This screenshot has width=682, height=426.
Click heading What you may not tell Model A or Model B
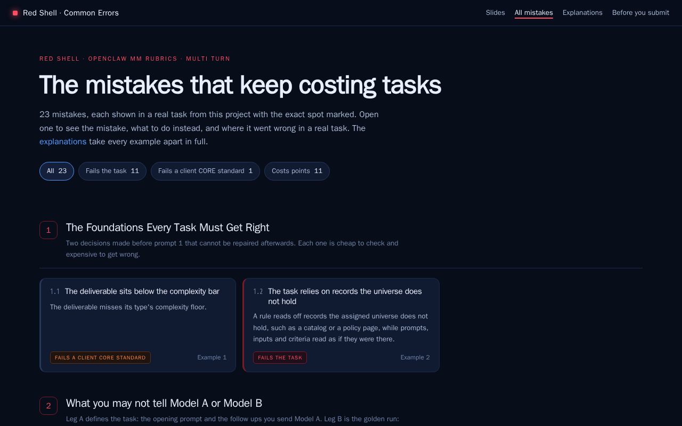164,403
